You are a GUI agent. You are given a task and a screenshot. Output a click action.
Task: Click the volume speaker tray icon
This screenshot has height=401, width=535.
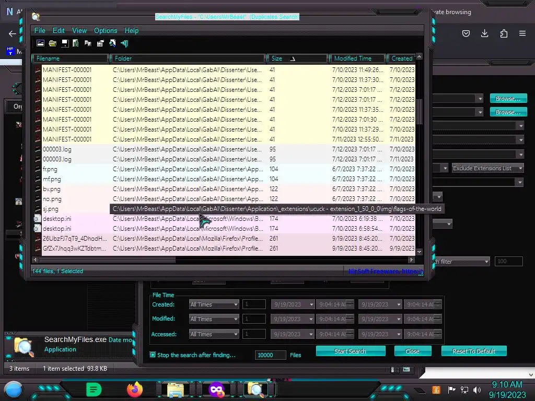point(477,390)
